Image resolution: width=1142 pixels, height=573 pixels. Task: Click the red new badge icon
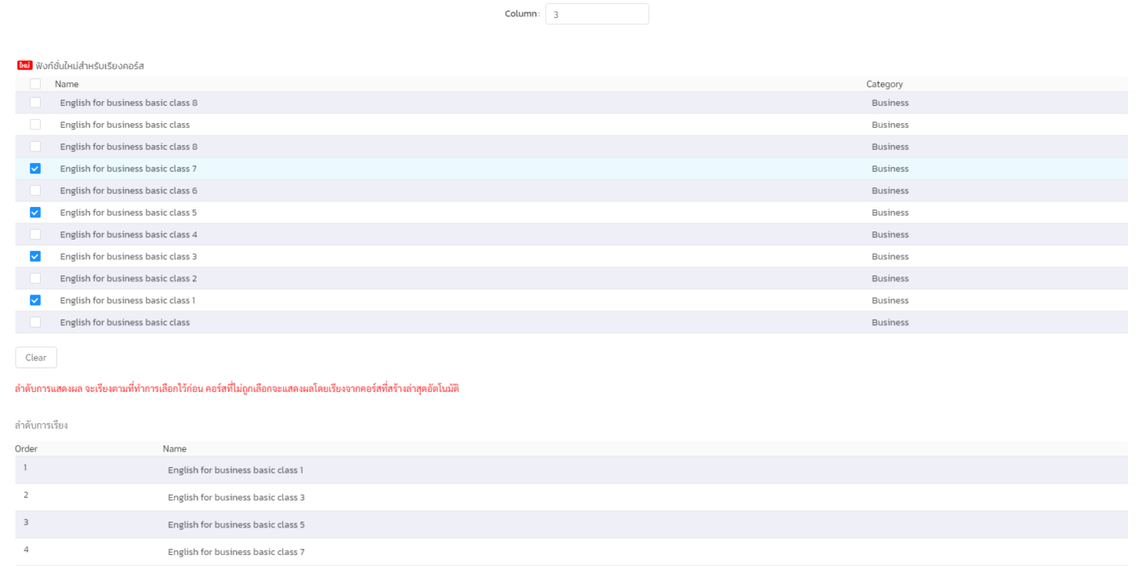click(x=24, y=65)
